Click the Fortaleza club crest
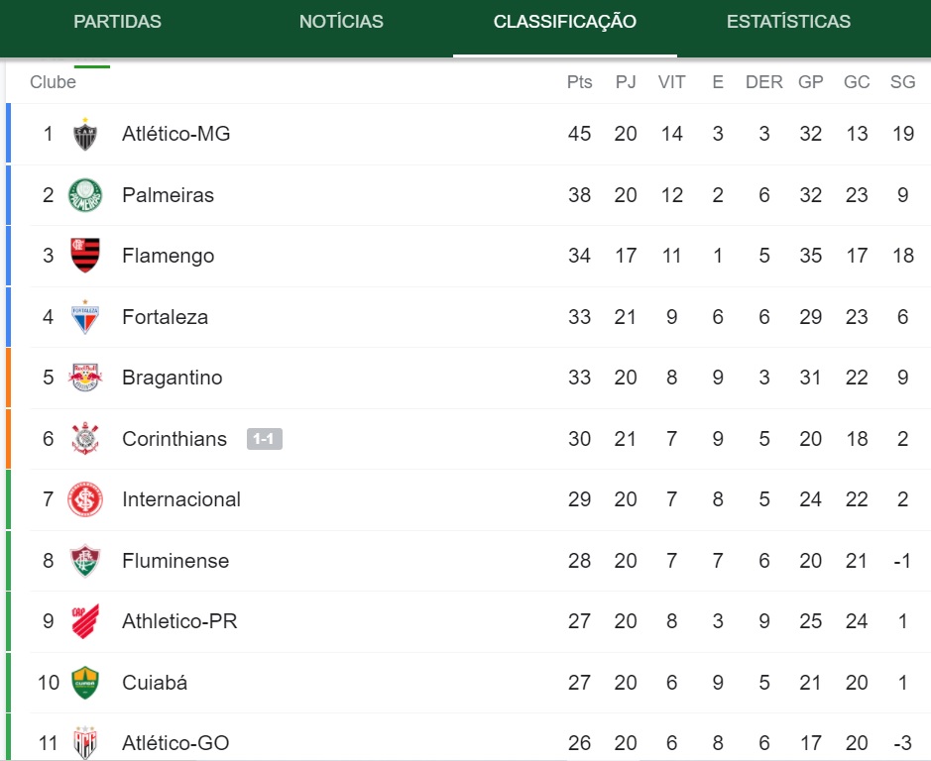The width and height of the screenshot is (931, 761). [85, 317]
